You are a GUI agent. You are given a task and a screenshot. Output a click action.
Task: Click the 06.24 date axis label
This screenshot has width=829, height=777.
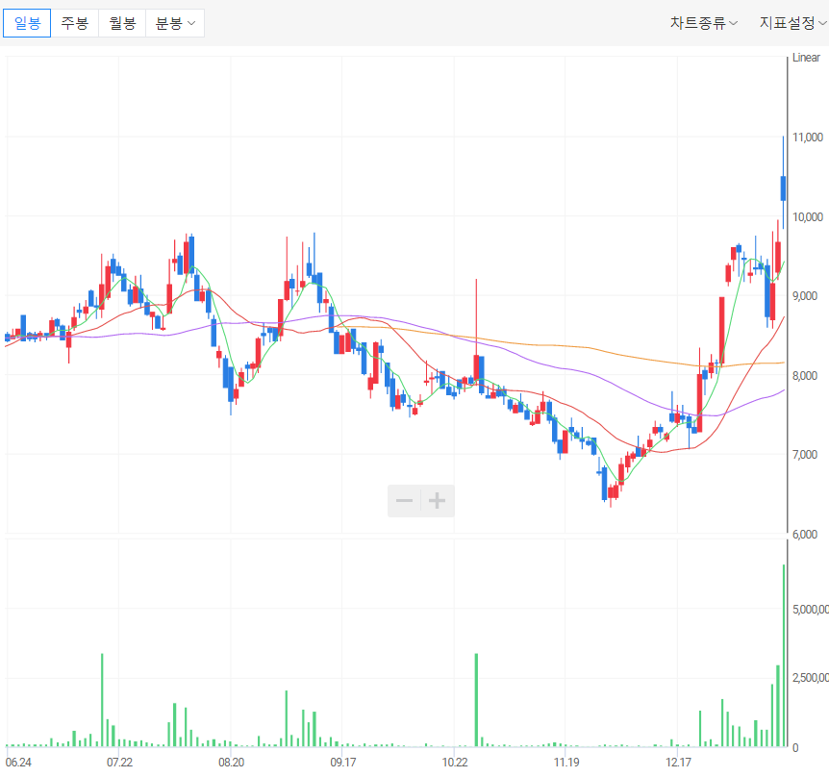(x=18, y=763)
